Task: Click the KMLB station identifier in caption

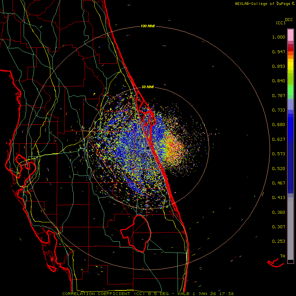Action: pos(184,294)
